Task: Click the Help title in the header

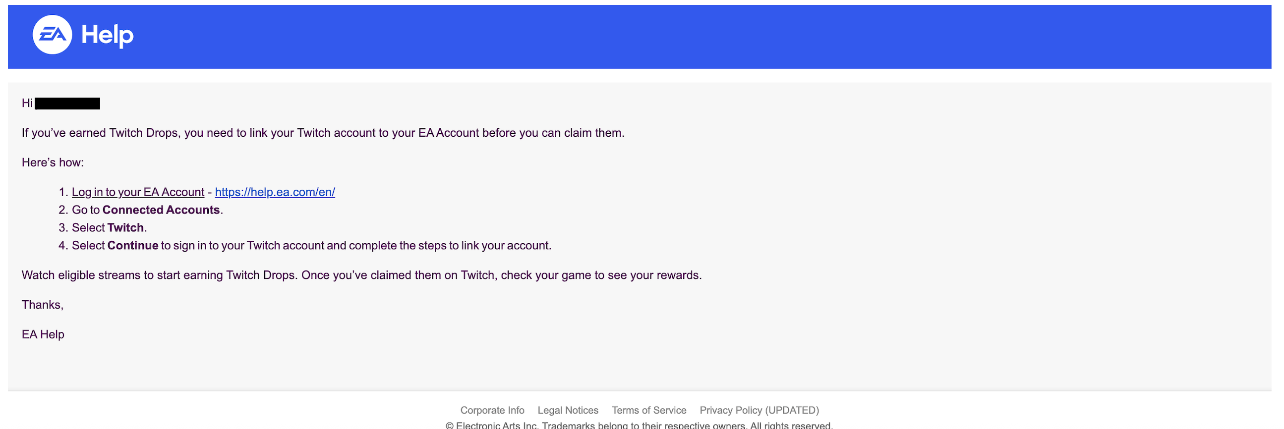Action: [107, 35]
